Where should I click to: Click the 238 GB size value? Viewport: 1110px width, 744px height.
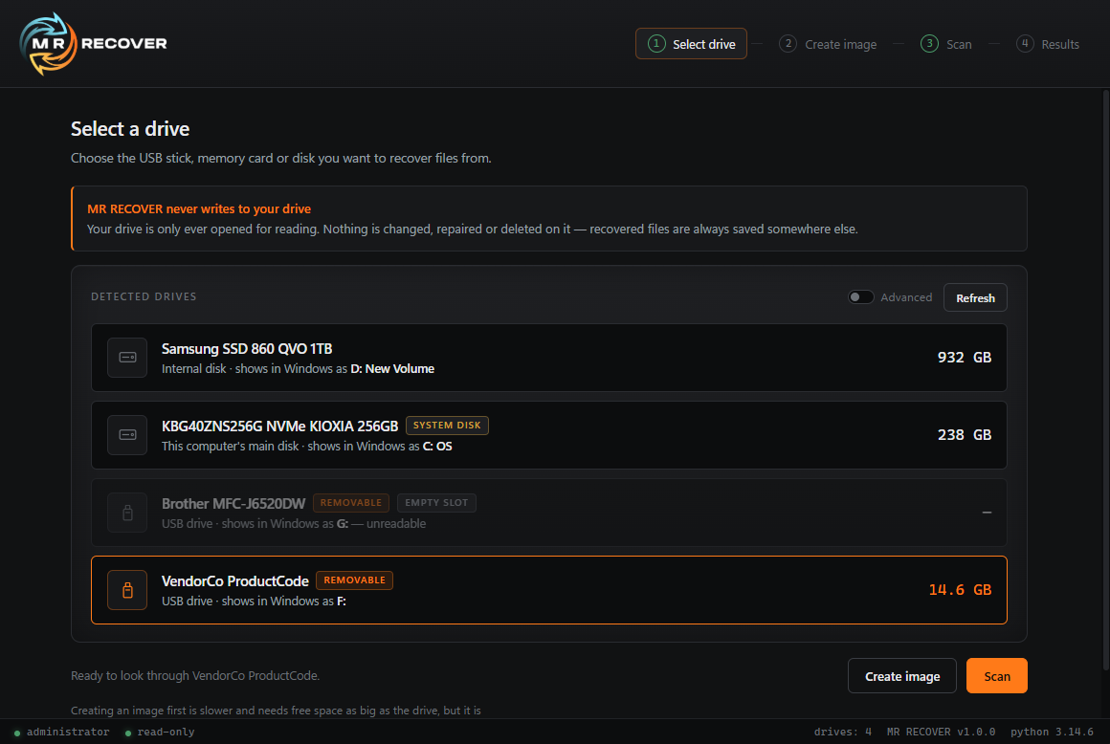pyautogui.click(x=965, y=435)
